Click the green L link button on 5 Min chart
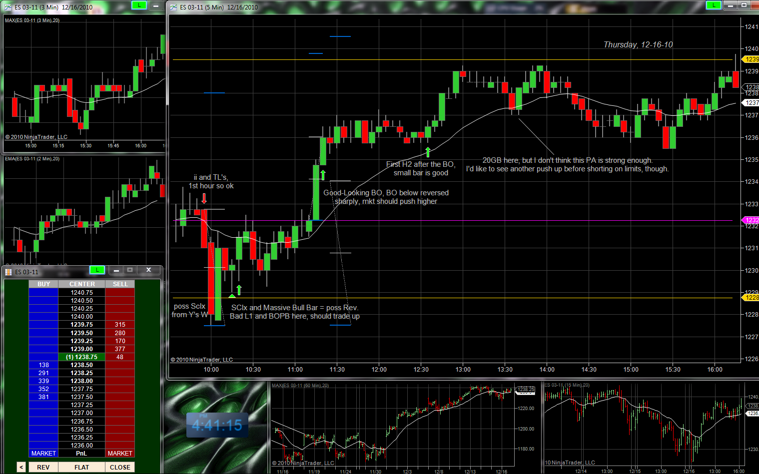Screen dimensions: 759x474 pyautogui.click(x=713, y=5)
